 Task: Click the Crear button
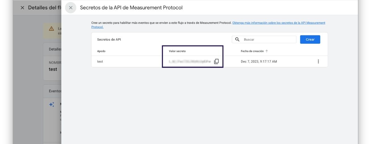click(310, 39)
